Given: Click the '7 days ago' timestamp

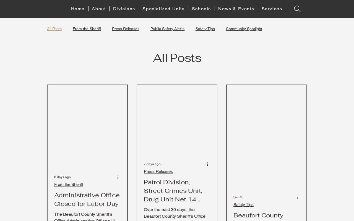Looking at the screenshot, I should tap(152, 164).
